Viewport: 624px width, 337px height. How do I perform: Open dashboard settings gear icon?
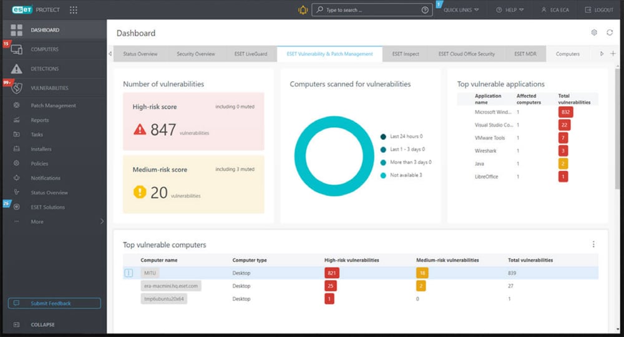point(594,32)
